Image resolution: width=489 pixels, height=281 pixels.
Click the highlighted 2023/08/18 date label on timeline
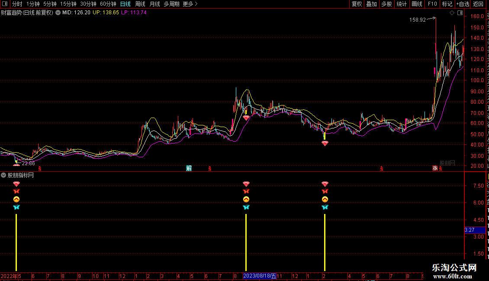point(260,276)
